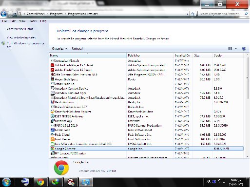Select the HP LaserJet P1000 series icon
The width and height of the screenshot is (251, 188).
(52, 153)
